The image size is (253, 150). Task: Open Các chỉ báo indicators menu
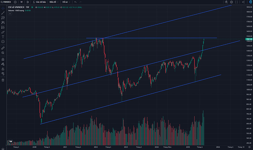pyautogui.click(x=39, y=2)
